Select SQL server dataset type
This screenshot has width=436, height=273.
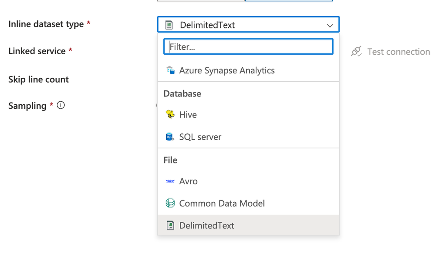(248, 137)
